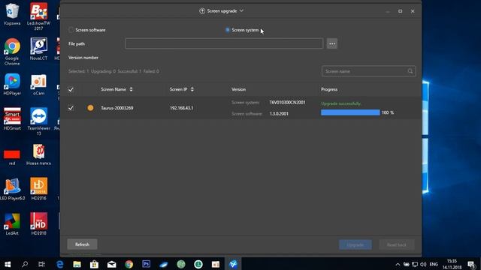The height and width of the screenshot is (270, 481).
Task: Open the LED Player6.0 desktop icon
Action: click(x=12, y=189)
